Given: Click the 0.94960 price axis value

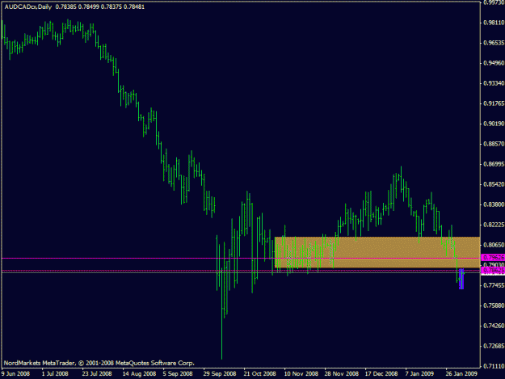Looking at the screenshot, I should 494,63.
